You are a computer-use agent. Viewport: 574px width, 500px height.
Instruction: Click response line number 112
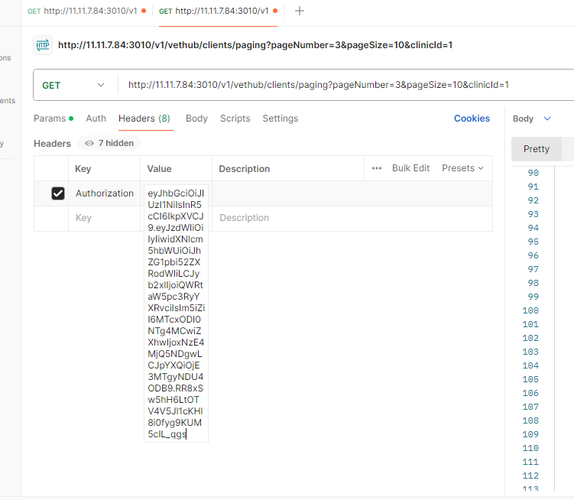click(x=530, y=476)
